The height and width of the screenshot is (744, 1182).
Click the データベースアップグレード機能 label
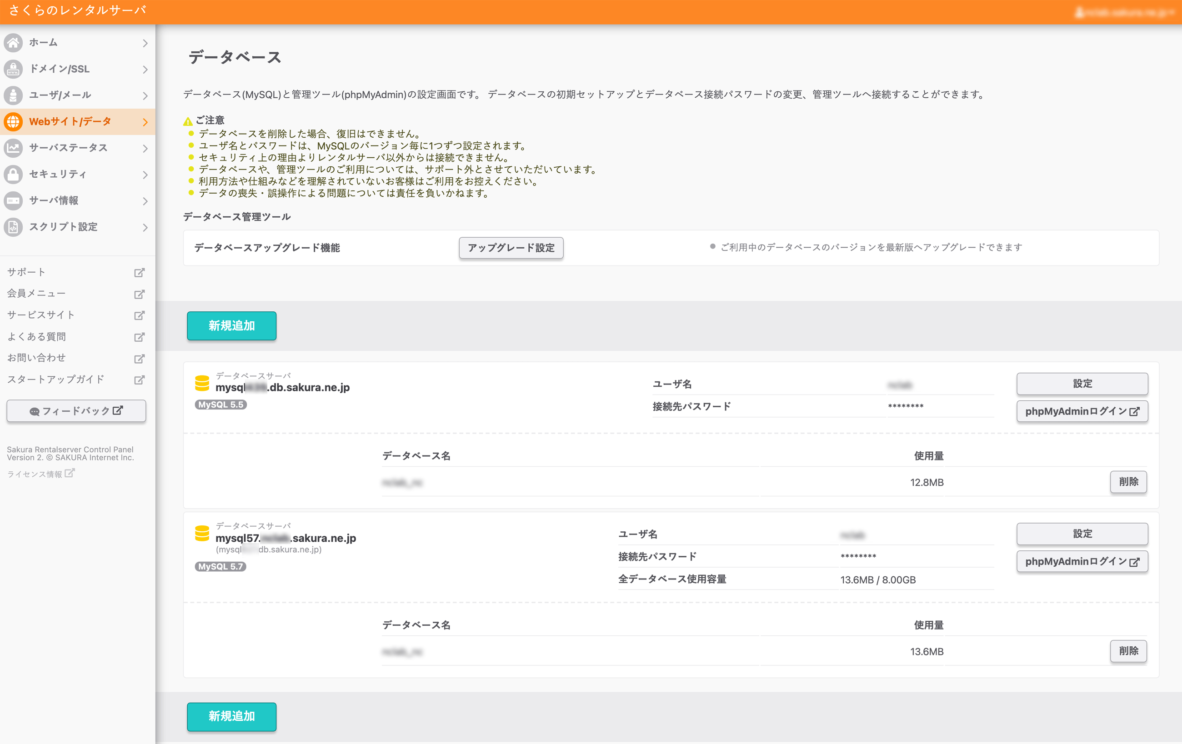[267, 248]
